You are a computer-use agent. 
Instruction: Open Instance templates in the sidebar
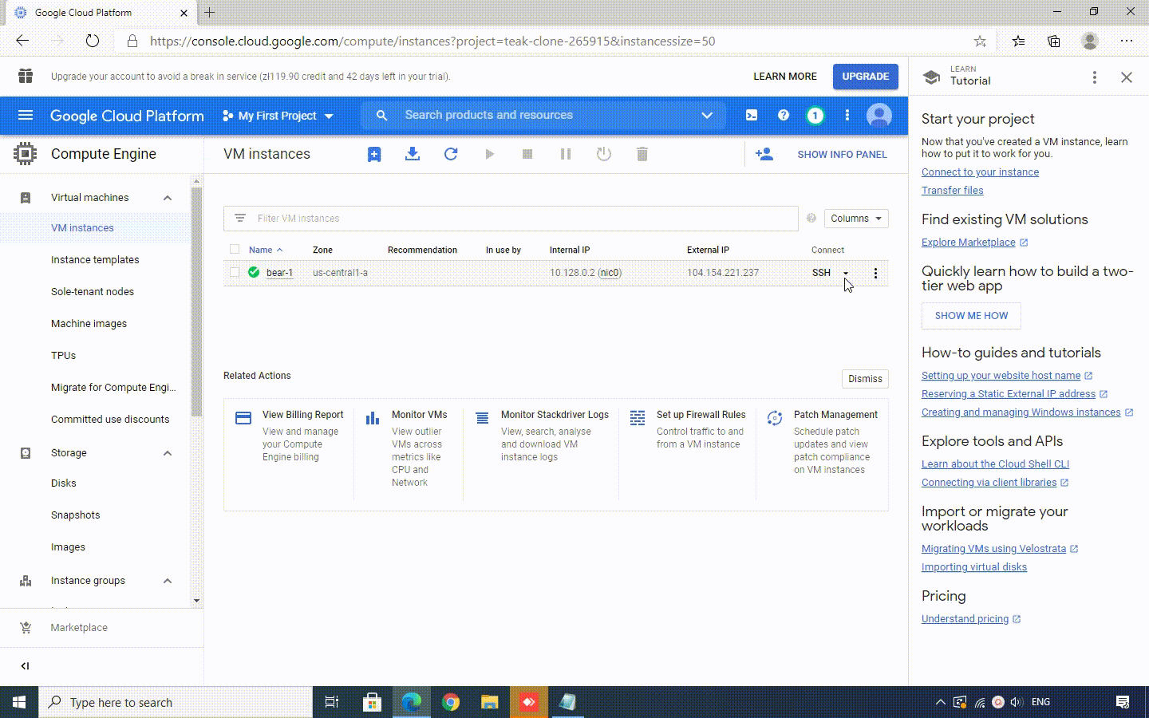tap(96, 260)
